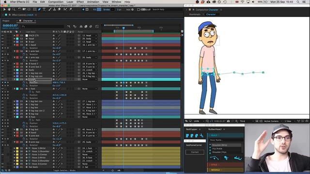Click the first ButtCapper icon
310x174 pixels.
(x=187, y=135)
